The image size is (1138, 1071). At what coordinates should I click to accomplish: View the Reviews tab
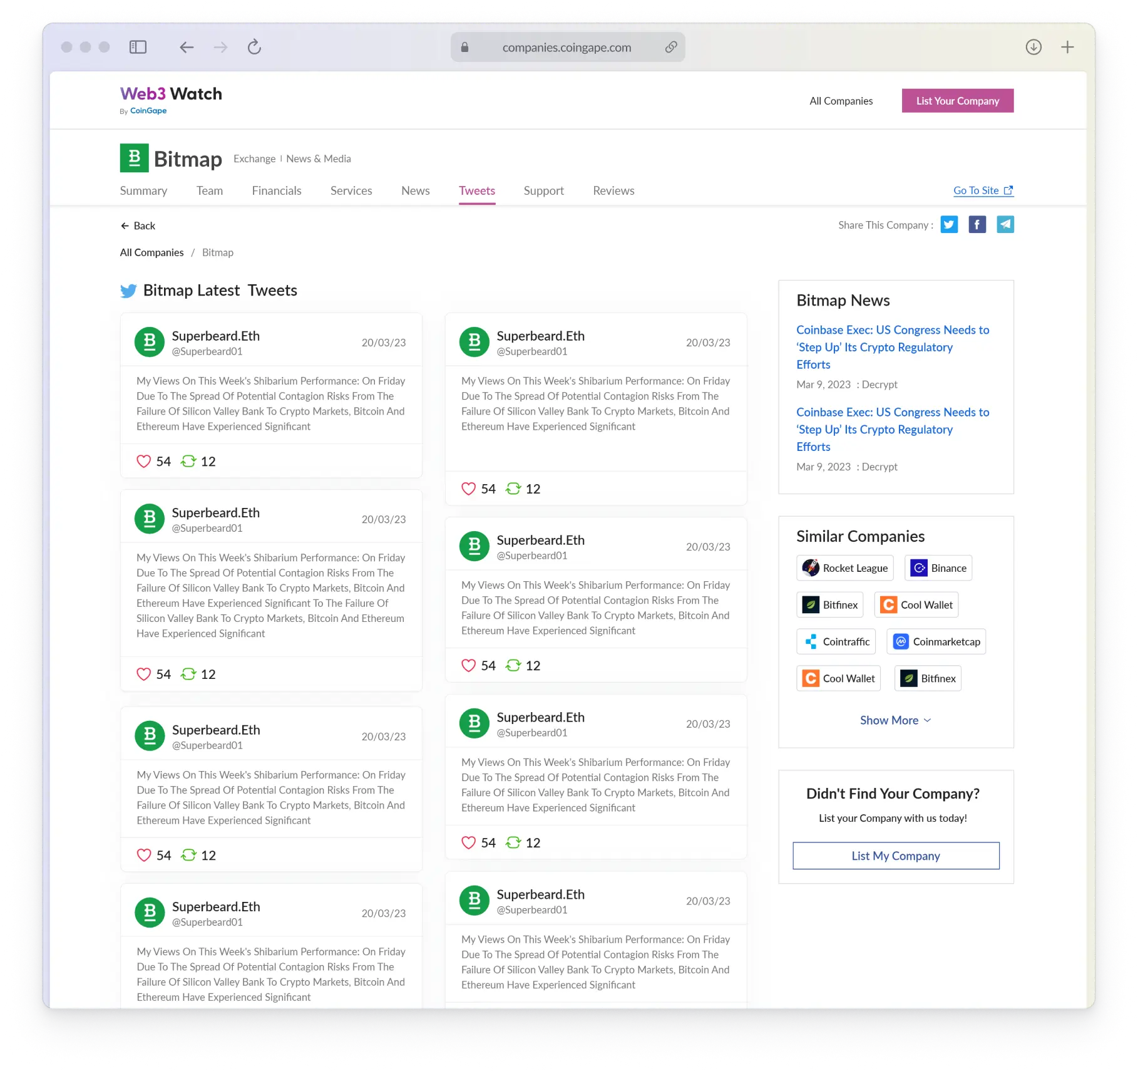613,190
